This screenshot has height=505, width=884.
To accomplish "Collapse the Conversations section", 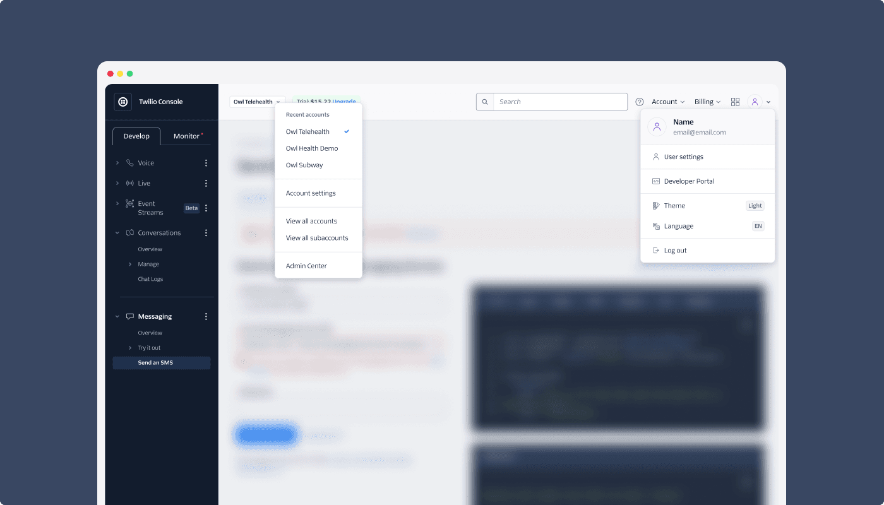I will click(117, 233).
